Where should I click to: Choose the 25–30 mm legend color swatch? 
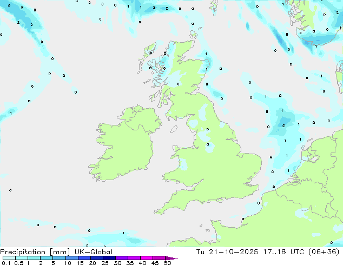(109, 258)
